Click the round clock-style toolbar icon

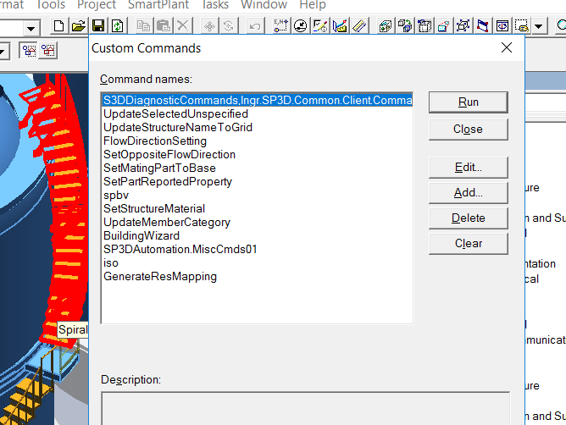[x=300, y=26]
